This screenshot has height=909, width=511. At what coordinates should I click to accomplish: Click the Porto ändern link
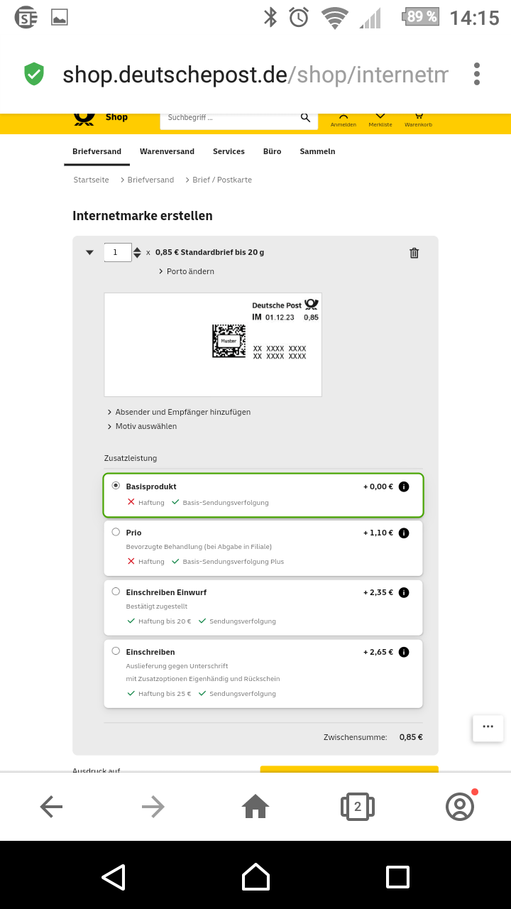[187, 272]
